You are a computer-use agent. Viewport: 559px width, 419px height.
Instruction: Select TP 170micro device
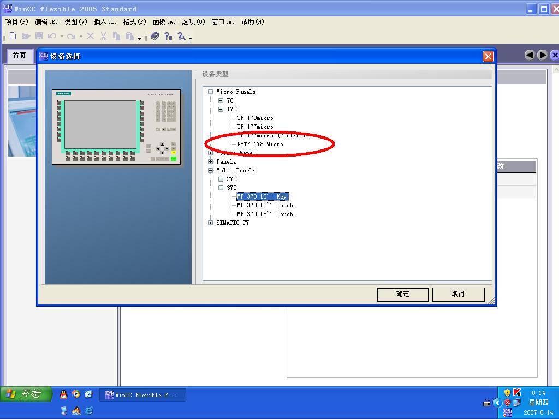pos(255,118)
